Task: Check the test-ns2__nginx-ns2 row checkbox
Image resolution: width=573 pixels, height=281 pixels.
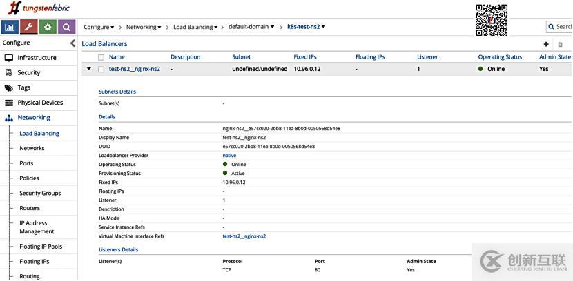Action: 101,69
